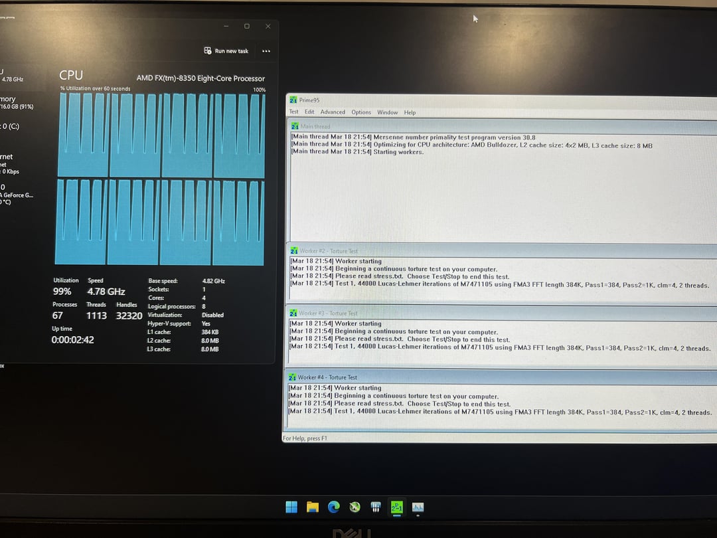
Task: Open the Help menu in Prime95
Action: click(x=410, y=112)
